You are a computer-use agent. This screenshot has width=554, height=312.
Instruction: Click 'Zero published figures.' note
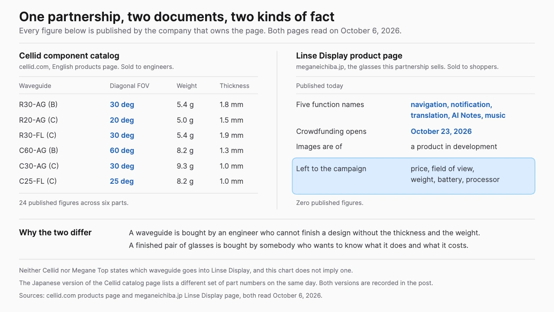coord(330,203)
